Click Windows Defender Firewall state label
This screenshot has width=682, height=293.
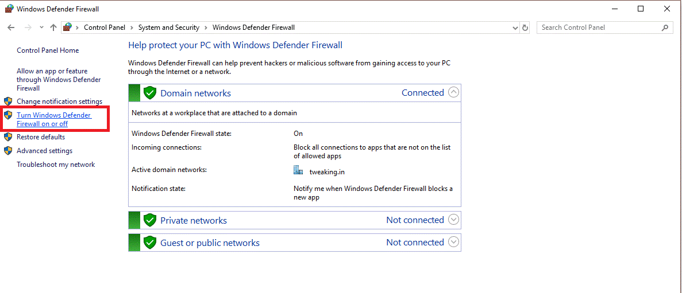pyautogui.click(x=182, y=133)
